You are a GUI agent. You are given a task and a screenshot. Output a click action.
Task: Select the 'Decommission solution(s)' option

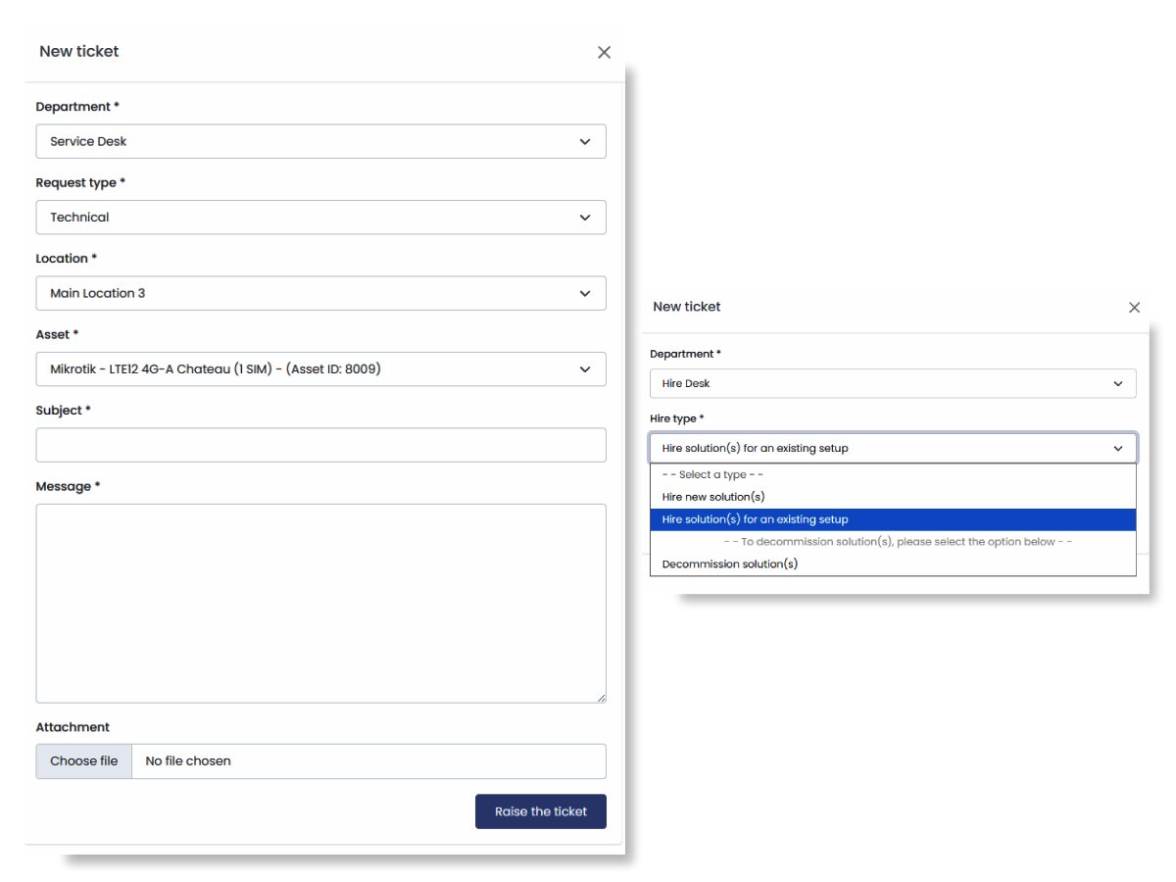tap(730, 564)
